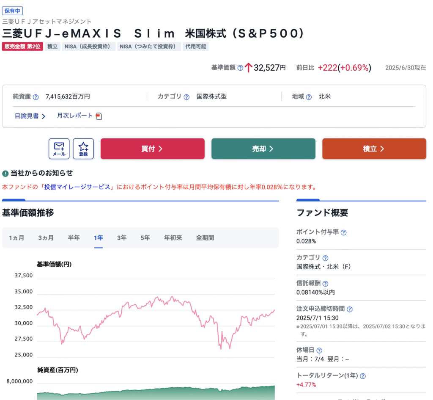Open the 投信マイレージサービス link
The width and height of the screenshot is (433, 400).
(77, 187)
